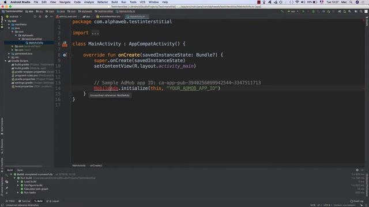Expand the Load build node
Image resolution: width=369 pixels, height=207 pixels.
18,182
